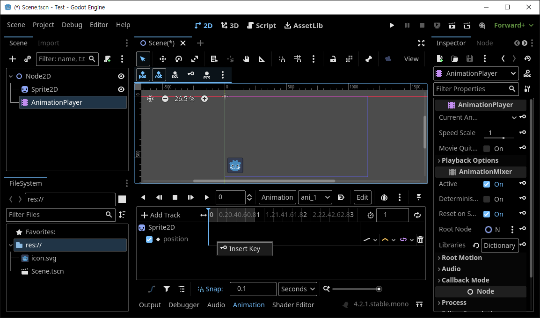Viewport: 540px width, 318px height.
Task: Toggle distraction-free mode icon
Action: tap(421, 43)
